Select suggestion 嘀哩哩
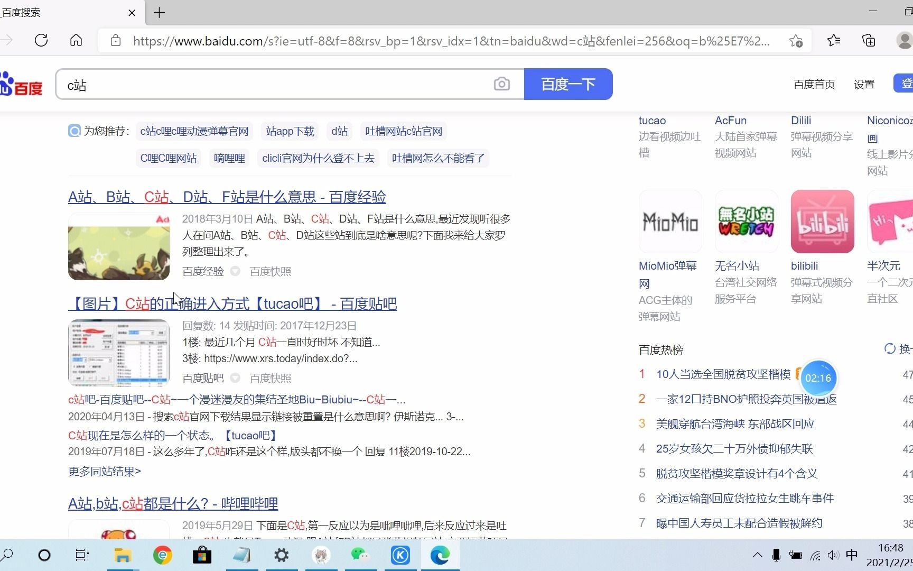 pyautogui.click(x=229, y=158)
